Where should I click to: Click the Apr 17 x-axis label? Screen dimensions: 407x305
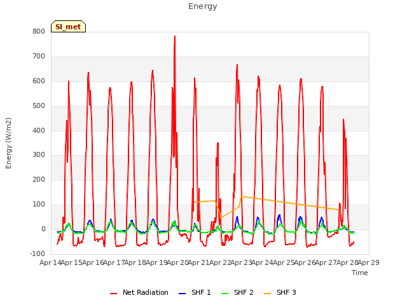coord(114,262)
